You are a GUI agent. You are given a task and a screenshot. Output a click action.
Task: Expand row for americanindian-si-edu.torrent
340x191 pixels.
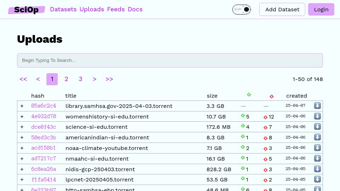pyautogui.click(x=22, y=138)
